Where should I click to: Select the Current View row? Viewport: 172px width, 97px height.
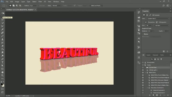click(156, 68)
